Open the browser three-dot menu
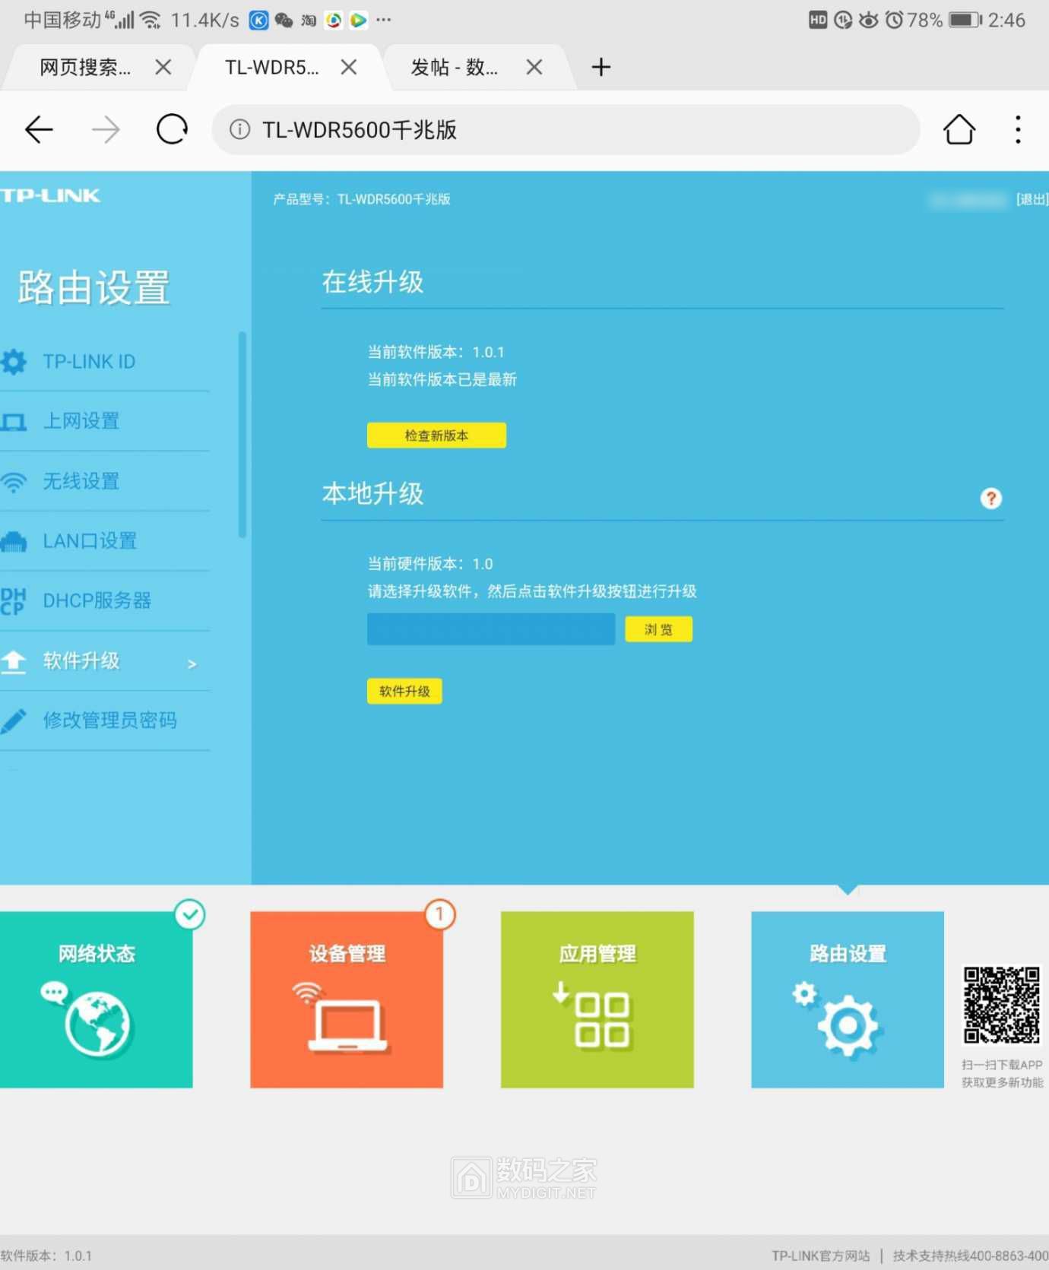Image resolution: width=1049 pixels, height=1270 pixels. click(1018, 130)
